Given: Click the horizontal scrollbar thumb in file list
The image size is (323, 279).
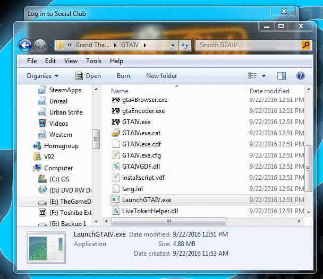Looking at the screenshot, I should pos(169,221).
